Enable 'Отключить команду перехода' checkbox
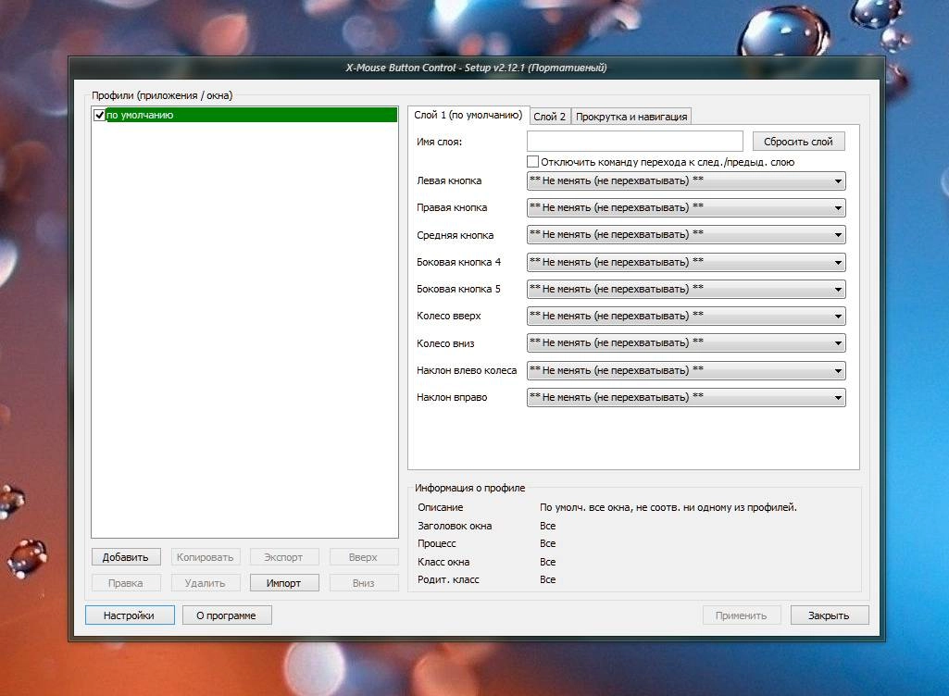 click(x=532, y=162)
